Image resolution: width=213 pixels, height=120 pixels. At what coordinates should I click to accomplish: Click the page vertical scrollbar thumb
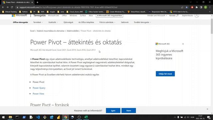[x=212, y=26]
